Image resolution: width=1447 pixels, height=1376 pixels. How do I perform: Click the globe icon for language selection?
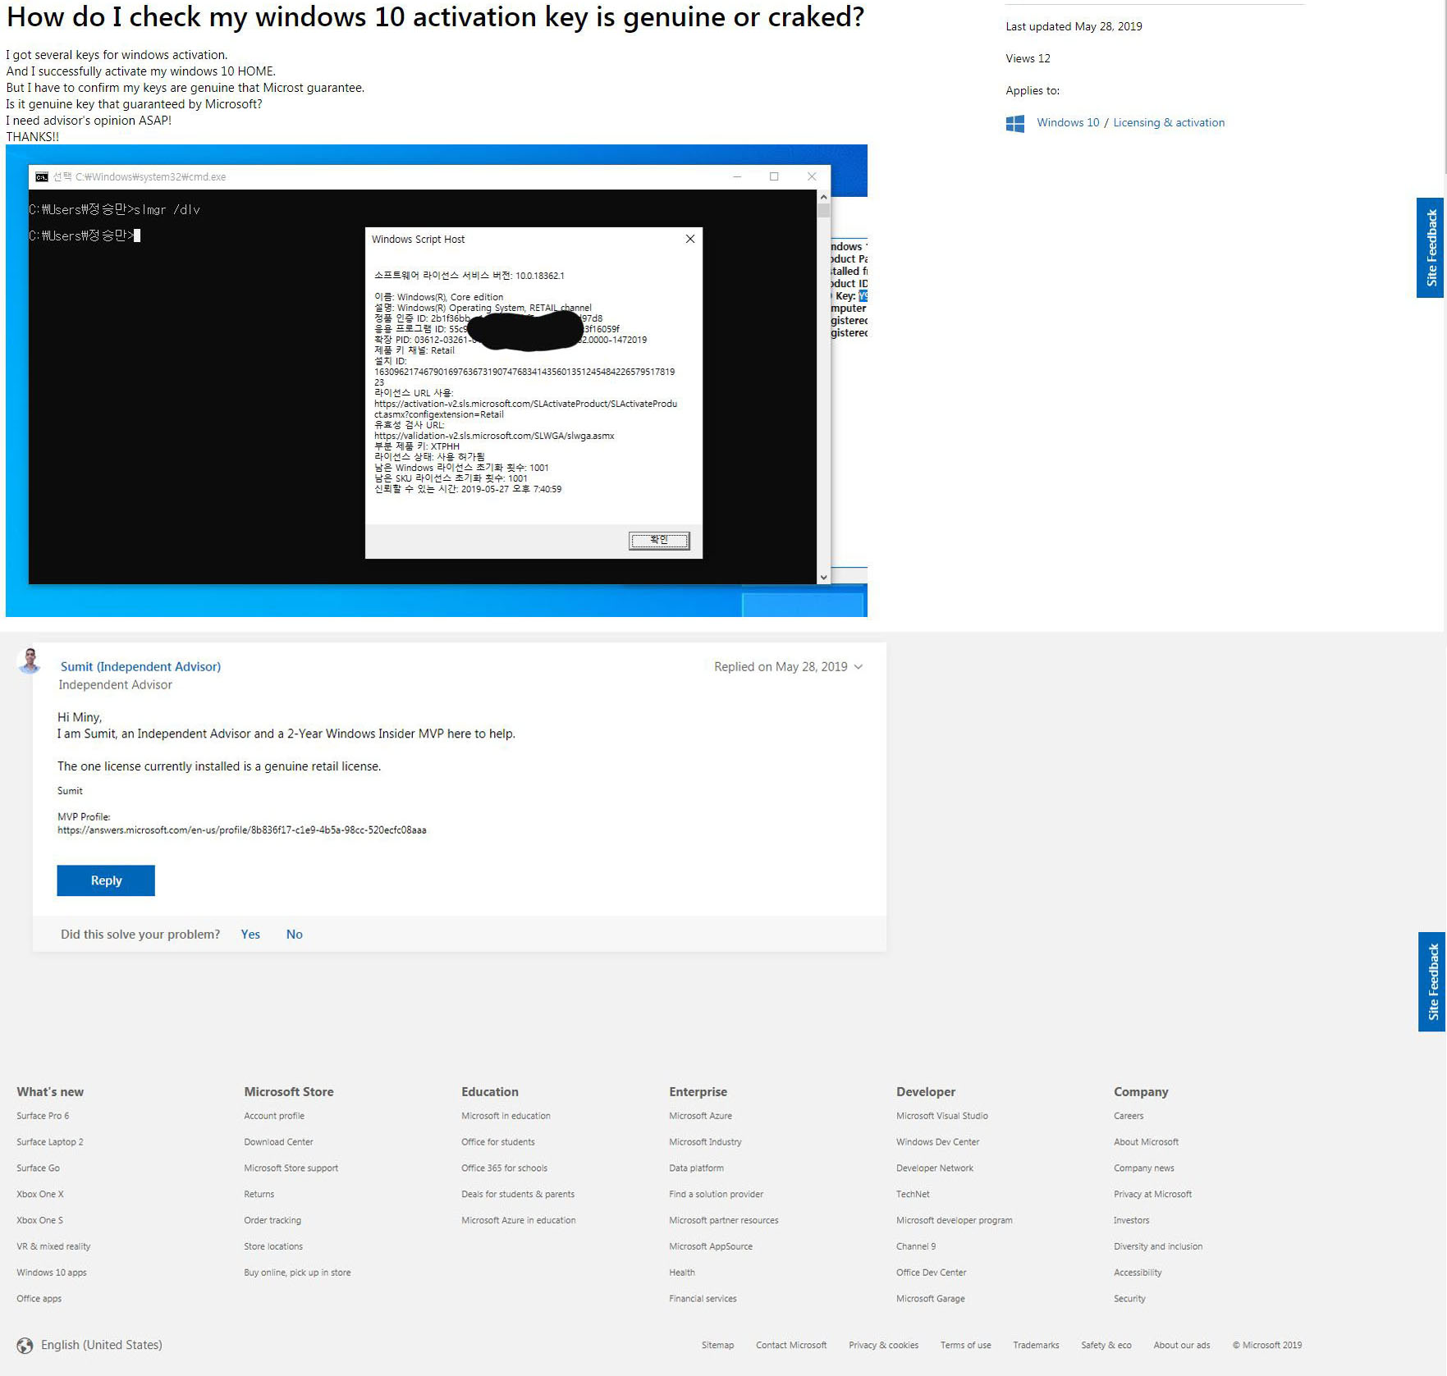coord(25,1346)
